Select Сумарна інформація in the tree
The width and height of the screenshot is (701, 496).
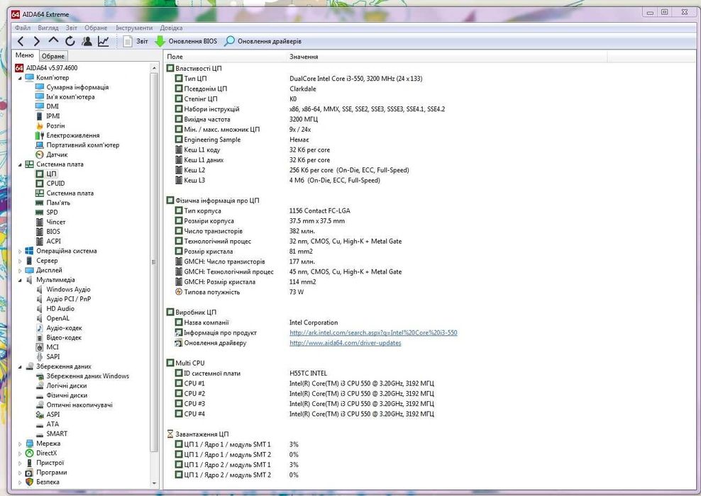point(77,87)
